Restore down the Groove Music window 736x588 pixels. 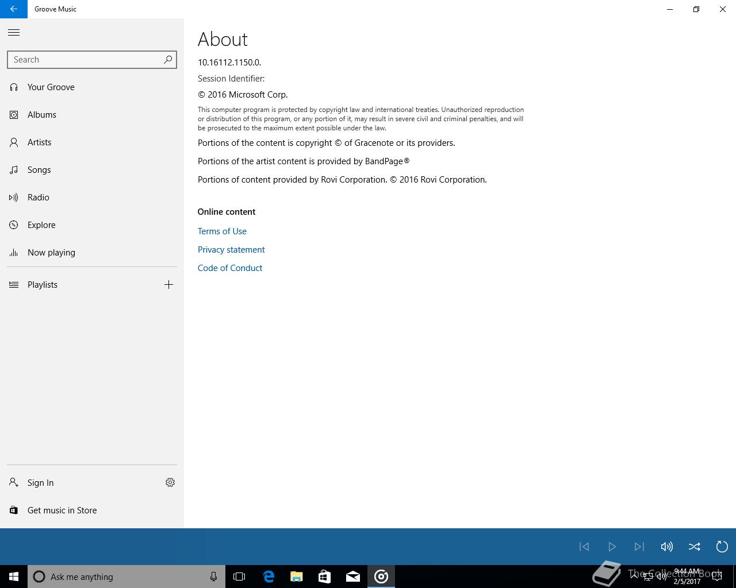tap(696, 9)
